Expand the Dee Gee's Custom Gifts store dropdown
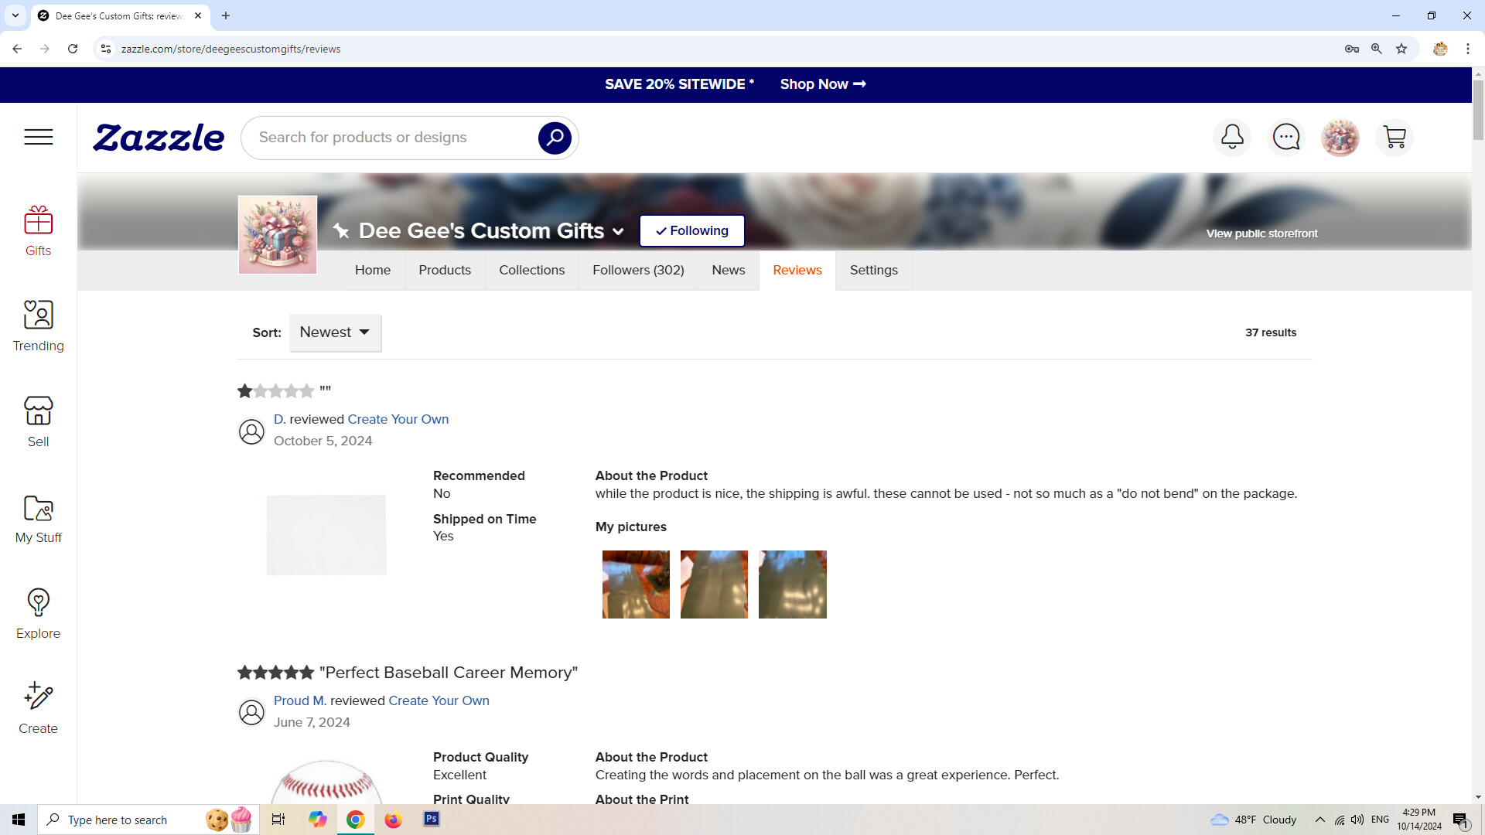The width and height of the screenshot is (1485, 835). [618, 231]
